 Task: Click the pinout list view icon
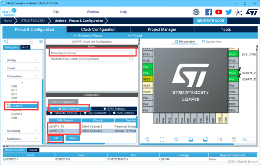234,140
